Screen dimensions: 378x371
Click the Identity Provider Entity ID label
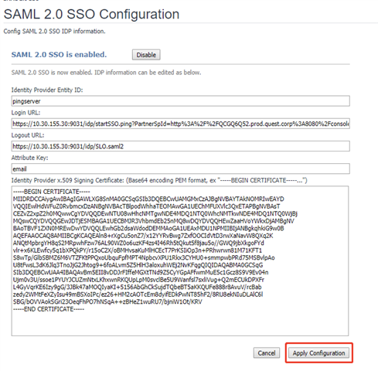point(47,90)
